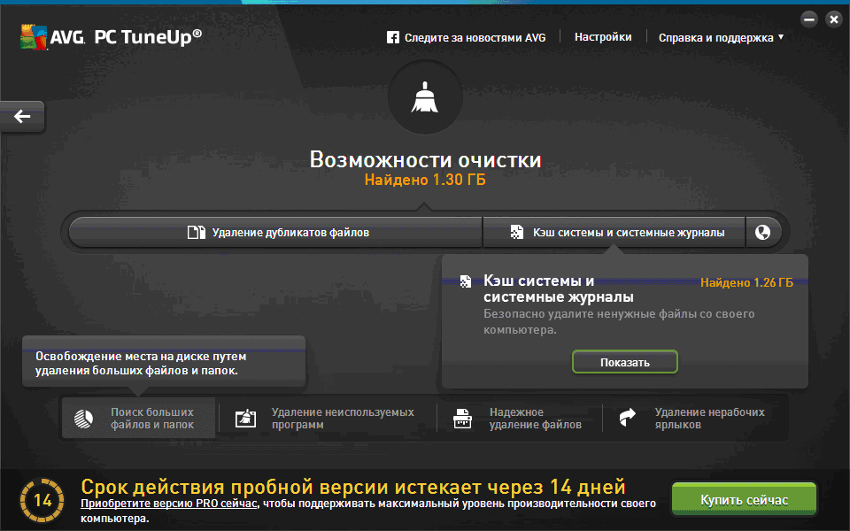
Task: Click the broken shortcuts arrow icon
Action: click(x=627, y=417)
